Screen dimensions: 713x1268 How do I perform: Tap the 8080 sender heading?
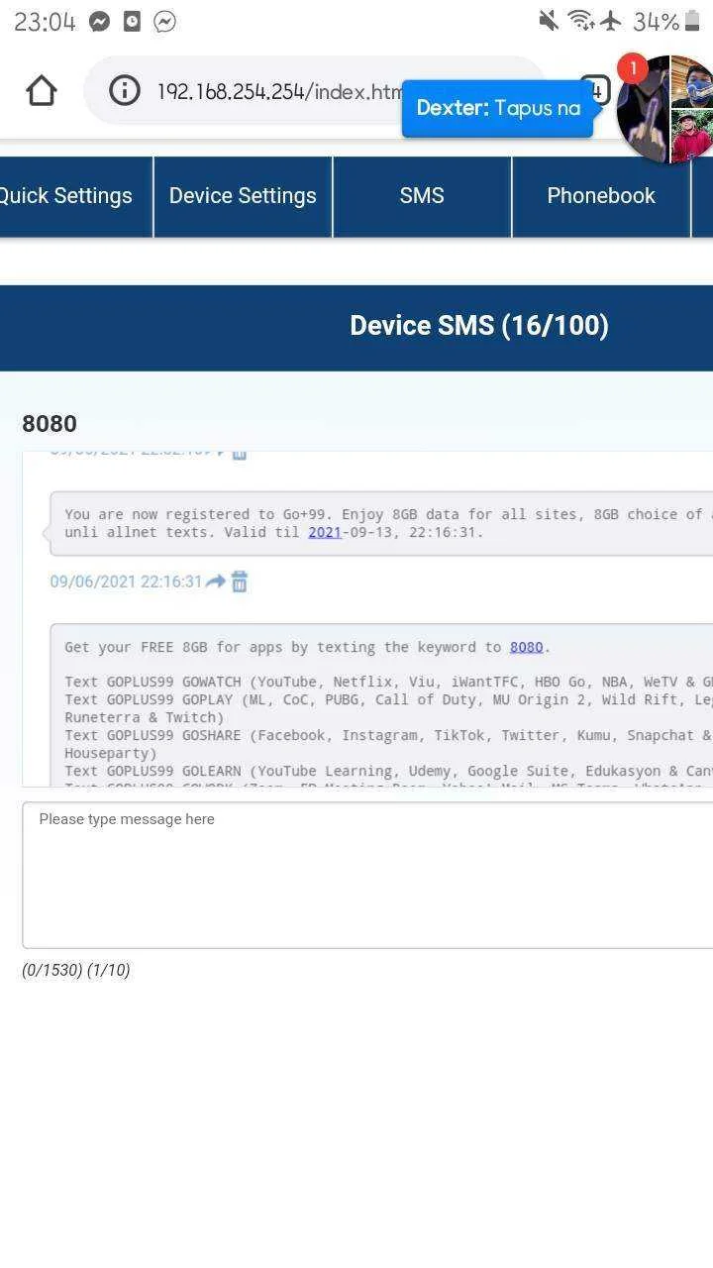[x=50, y=424]
